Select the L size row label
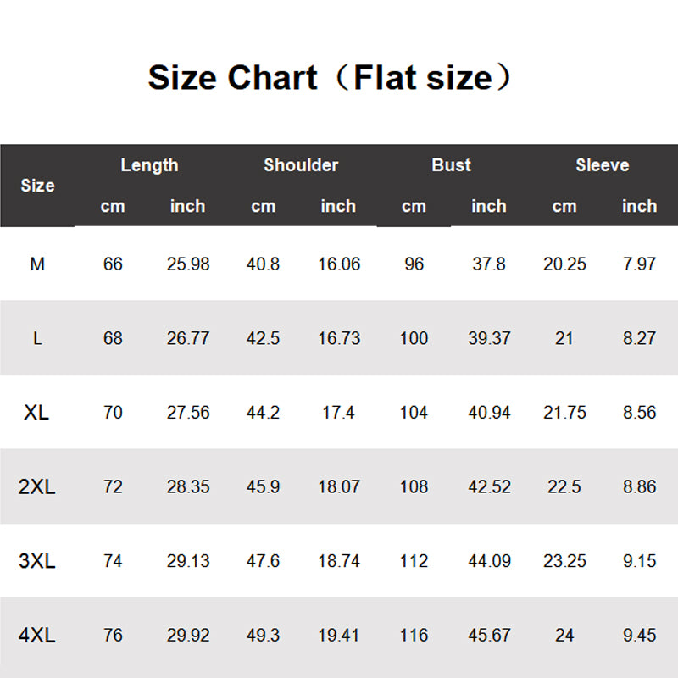This screenshot has width=678, height=678. (x=37, y=338)
